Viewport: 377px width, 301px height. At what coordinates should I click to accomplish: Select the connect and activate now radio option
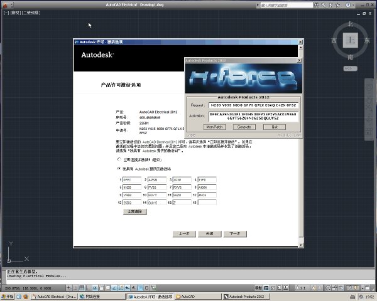(119, 159)
